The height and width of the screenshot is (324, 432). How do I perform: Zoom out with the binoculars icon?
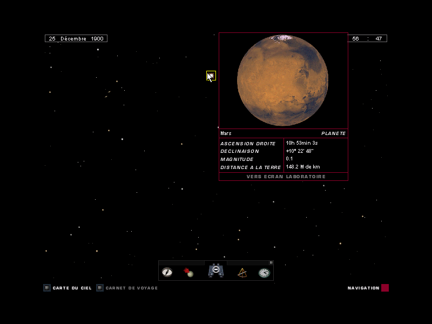click(216, 271)
